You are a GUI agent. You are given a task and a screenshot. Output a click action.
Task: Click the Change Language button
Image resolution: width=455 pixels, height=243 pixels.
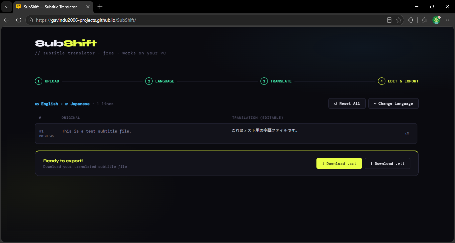pyautogui.click(x=393, y=103)
